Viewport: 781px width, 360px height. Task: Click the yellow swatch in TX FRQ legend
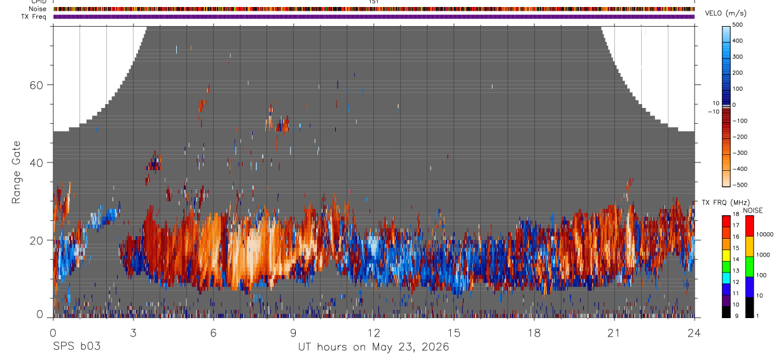[x=726, y=255]
